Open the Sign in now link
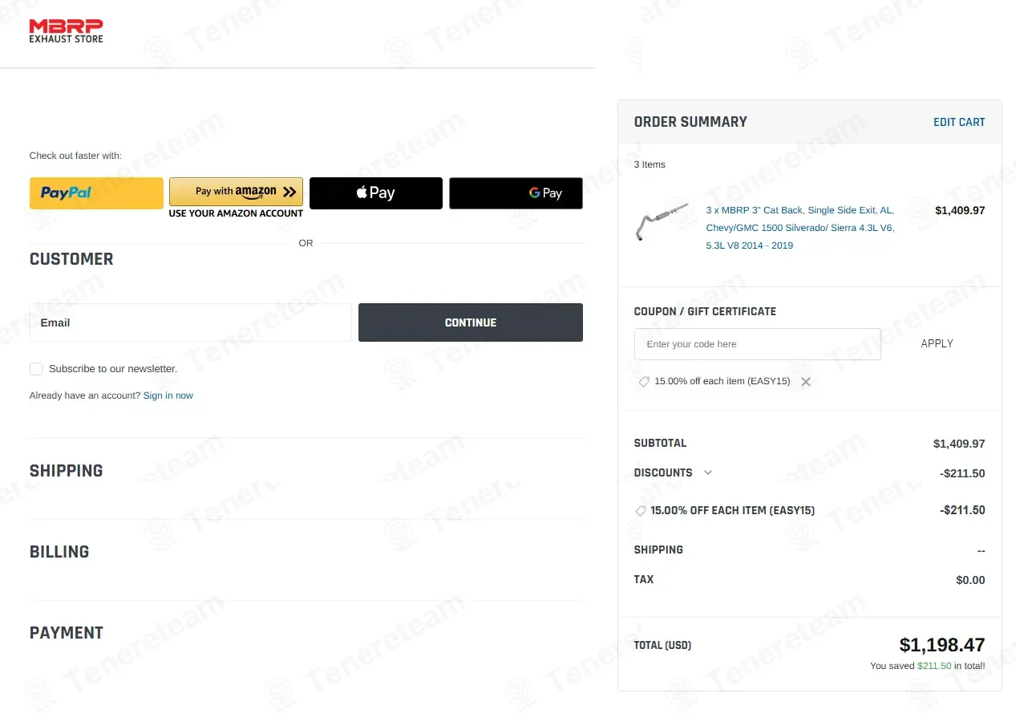The width and height of the screenshot is (1016, 726). (168, 395)
